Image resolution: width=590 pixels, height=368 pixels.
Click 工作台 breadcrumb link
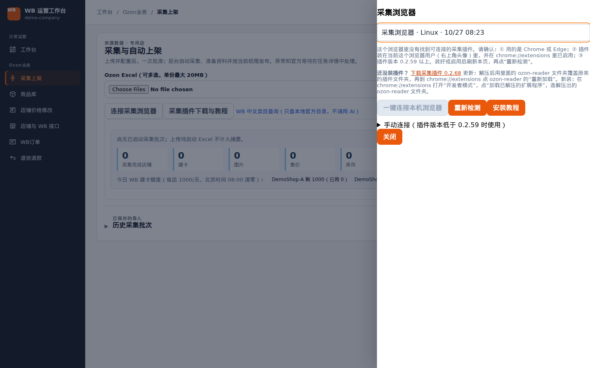click(x=104, y=12)
